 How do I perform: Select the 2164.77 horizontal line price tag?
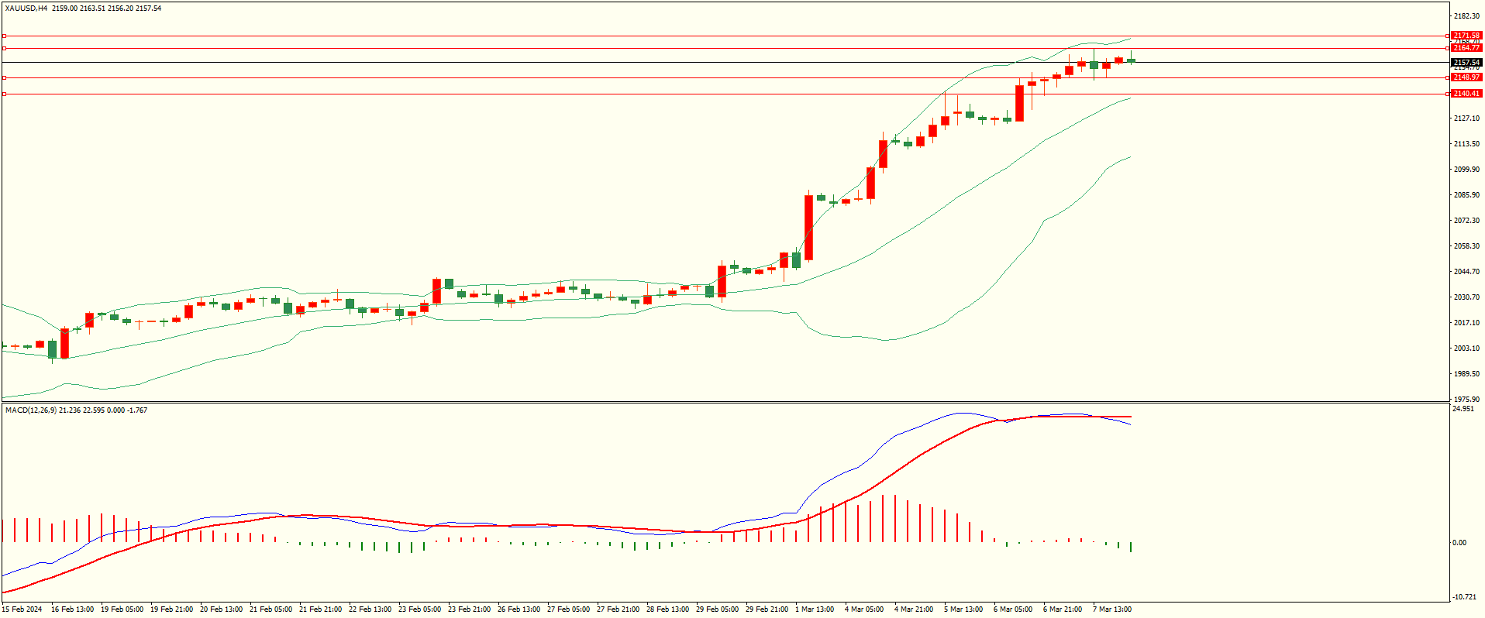click(x=1466, y=48)
